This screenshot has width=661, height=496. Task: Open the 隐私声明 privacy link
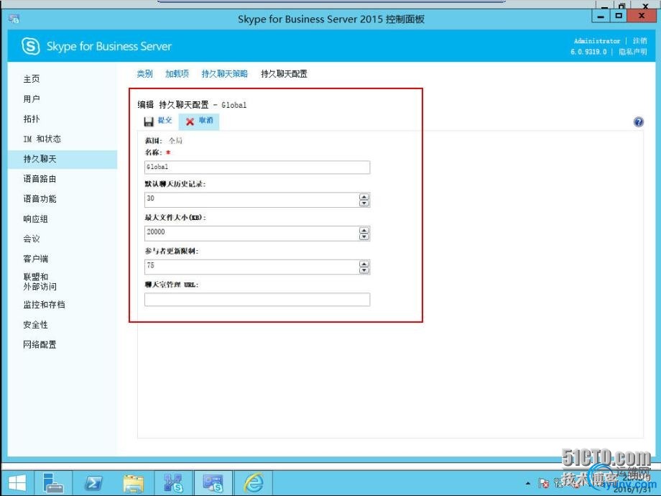[633, 52]
